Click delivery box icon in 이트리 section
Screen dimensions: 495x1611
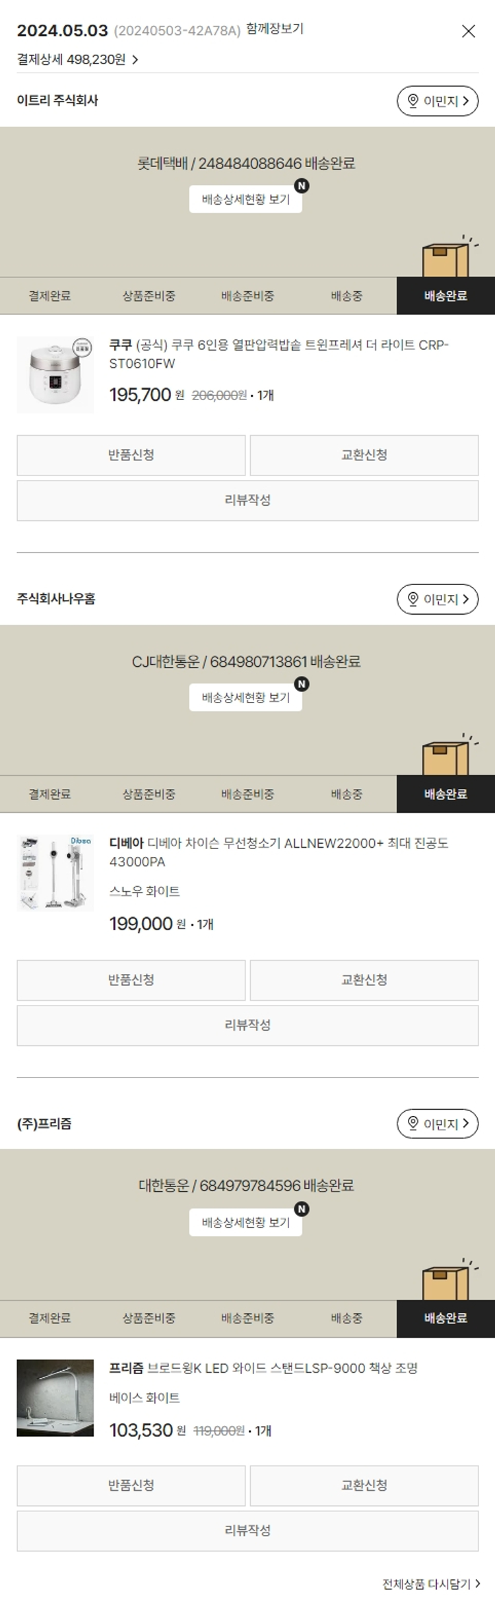445,259
